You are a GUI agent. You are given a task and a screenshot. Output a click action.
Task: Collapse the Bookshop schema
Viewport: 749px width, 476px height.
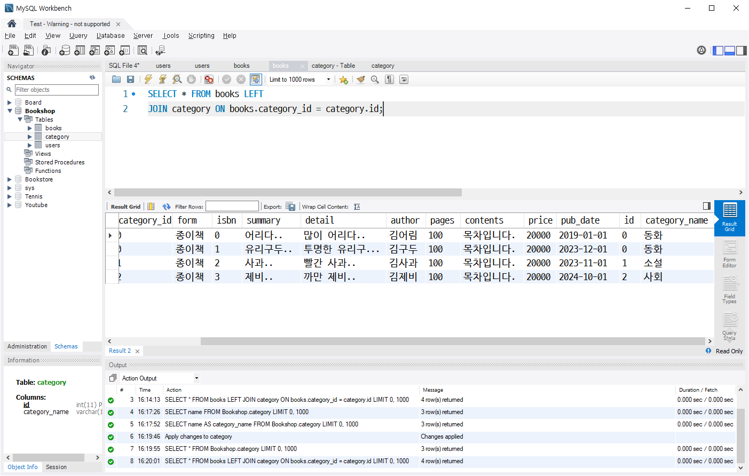[9, 111]
